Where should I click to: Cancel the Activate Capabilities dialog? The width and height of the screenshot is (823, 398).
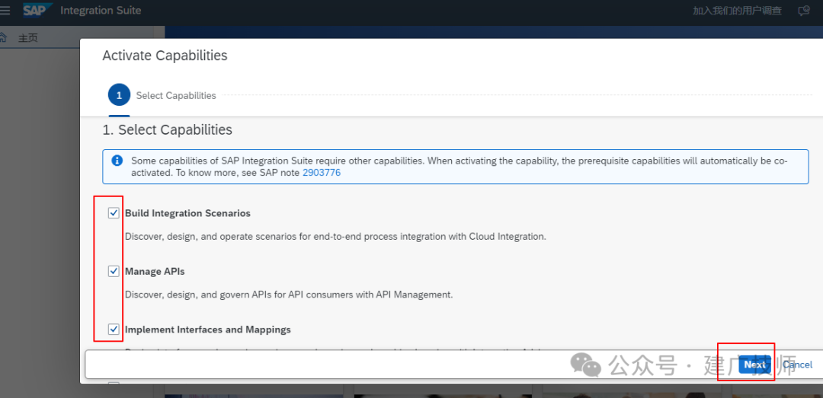[797, 365]
